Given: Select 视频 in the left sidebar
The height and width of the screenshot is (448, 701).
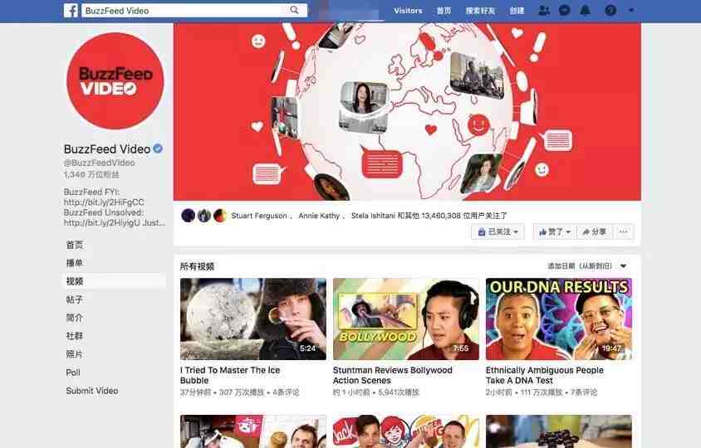Looking at the screenshot, I should coord(115,281).
